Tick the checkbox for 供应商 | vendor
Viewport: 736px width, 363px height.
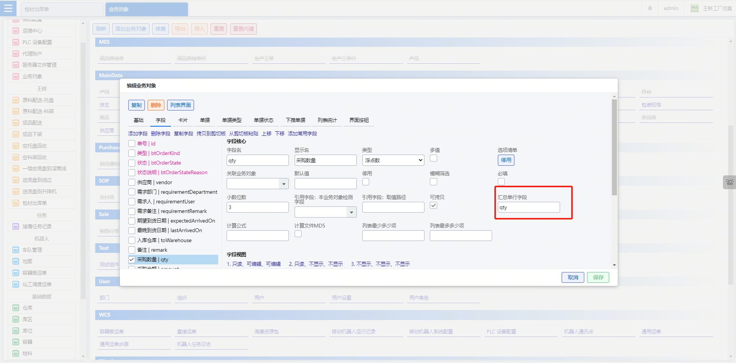tap(132, 182)
